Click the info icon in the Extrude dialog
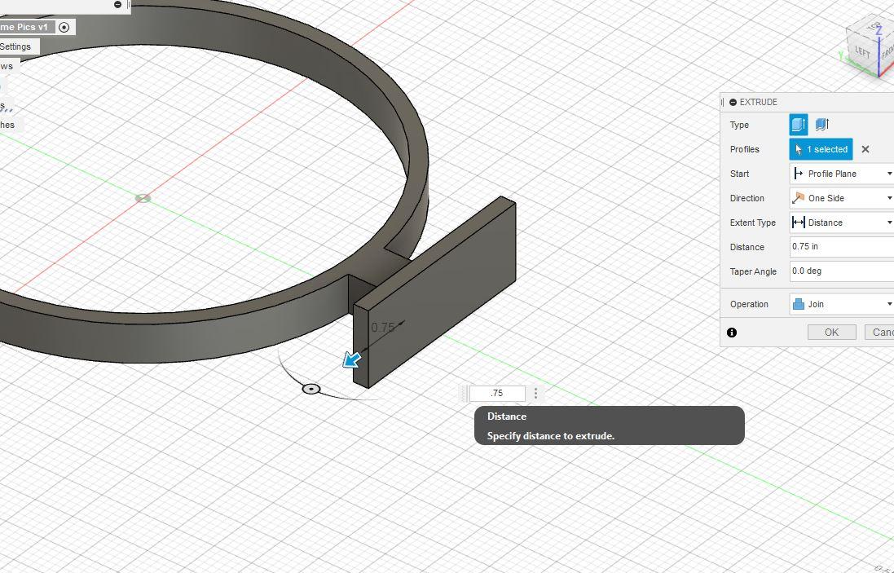894x573 pixels. (731, 333)
